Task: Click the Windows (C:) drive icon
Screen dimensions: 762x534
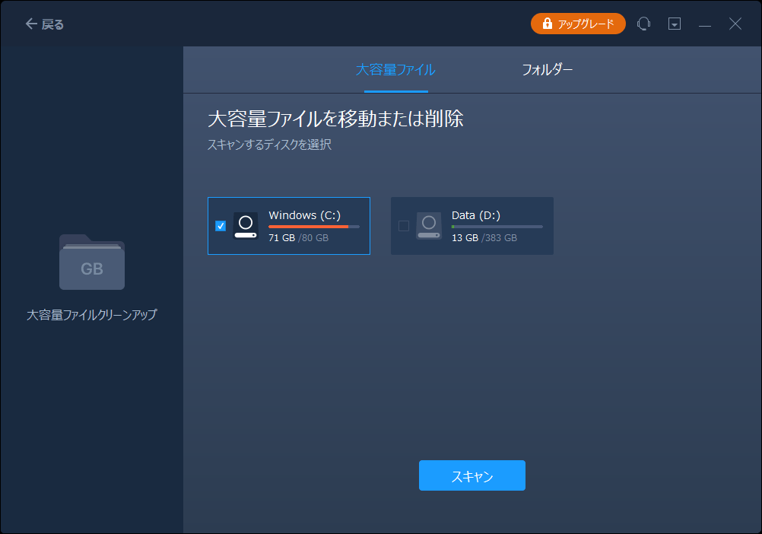Action: [245, 226]
